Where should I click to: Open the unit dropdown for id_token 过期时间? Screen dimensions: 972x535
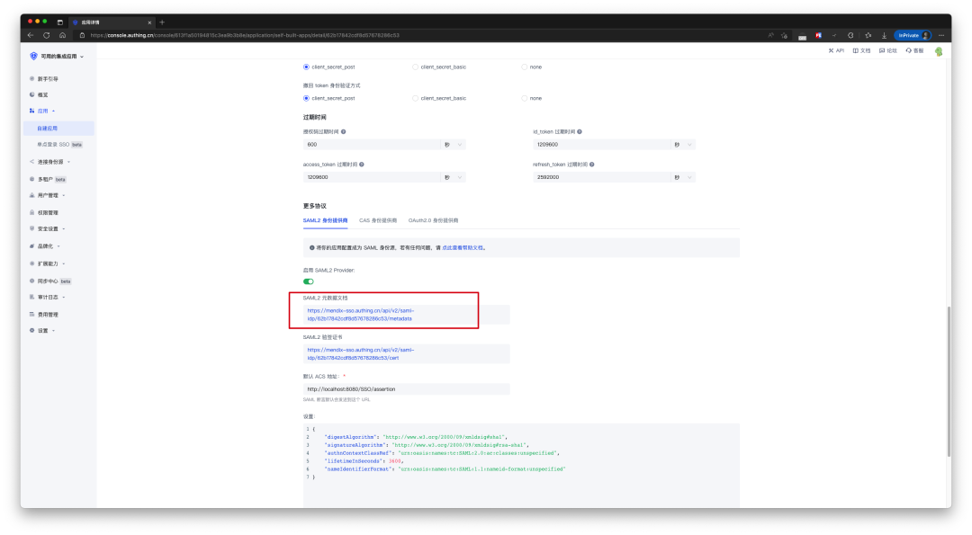coord(683,144)
